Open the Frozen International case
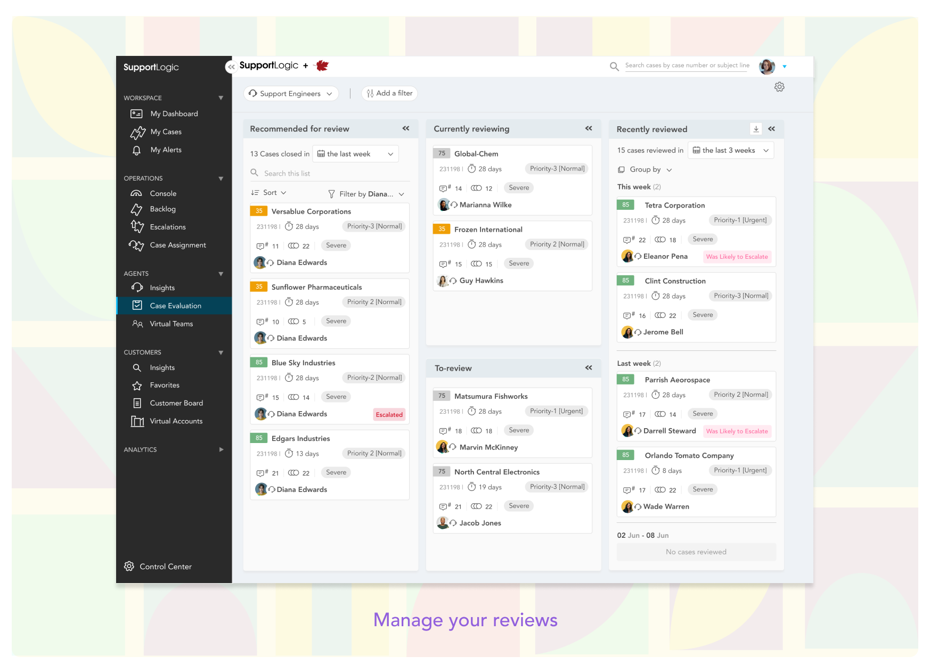930x672 pixels. point(512,256)
